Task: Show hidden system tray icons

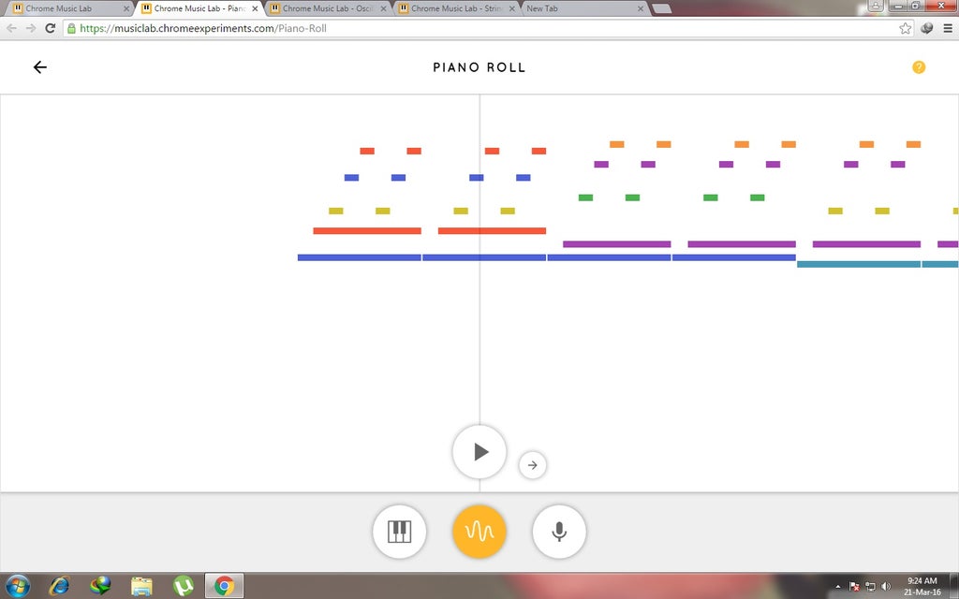Action: coord(837,586)
